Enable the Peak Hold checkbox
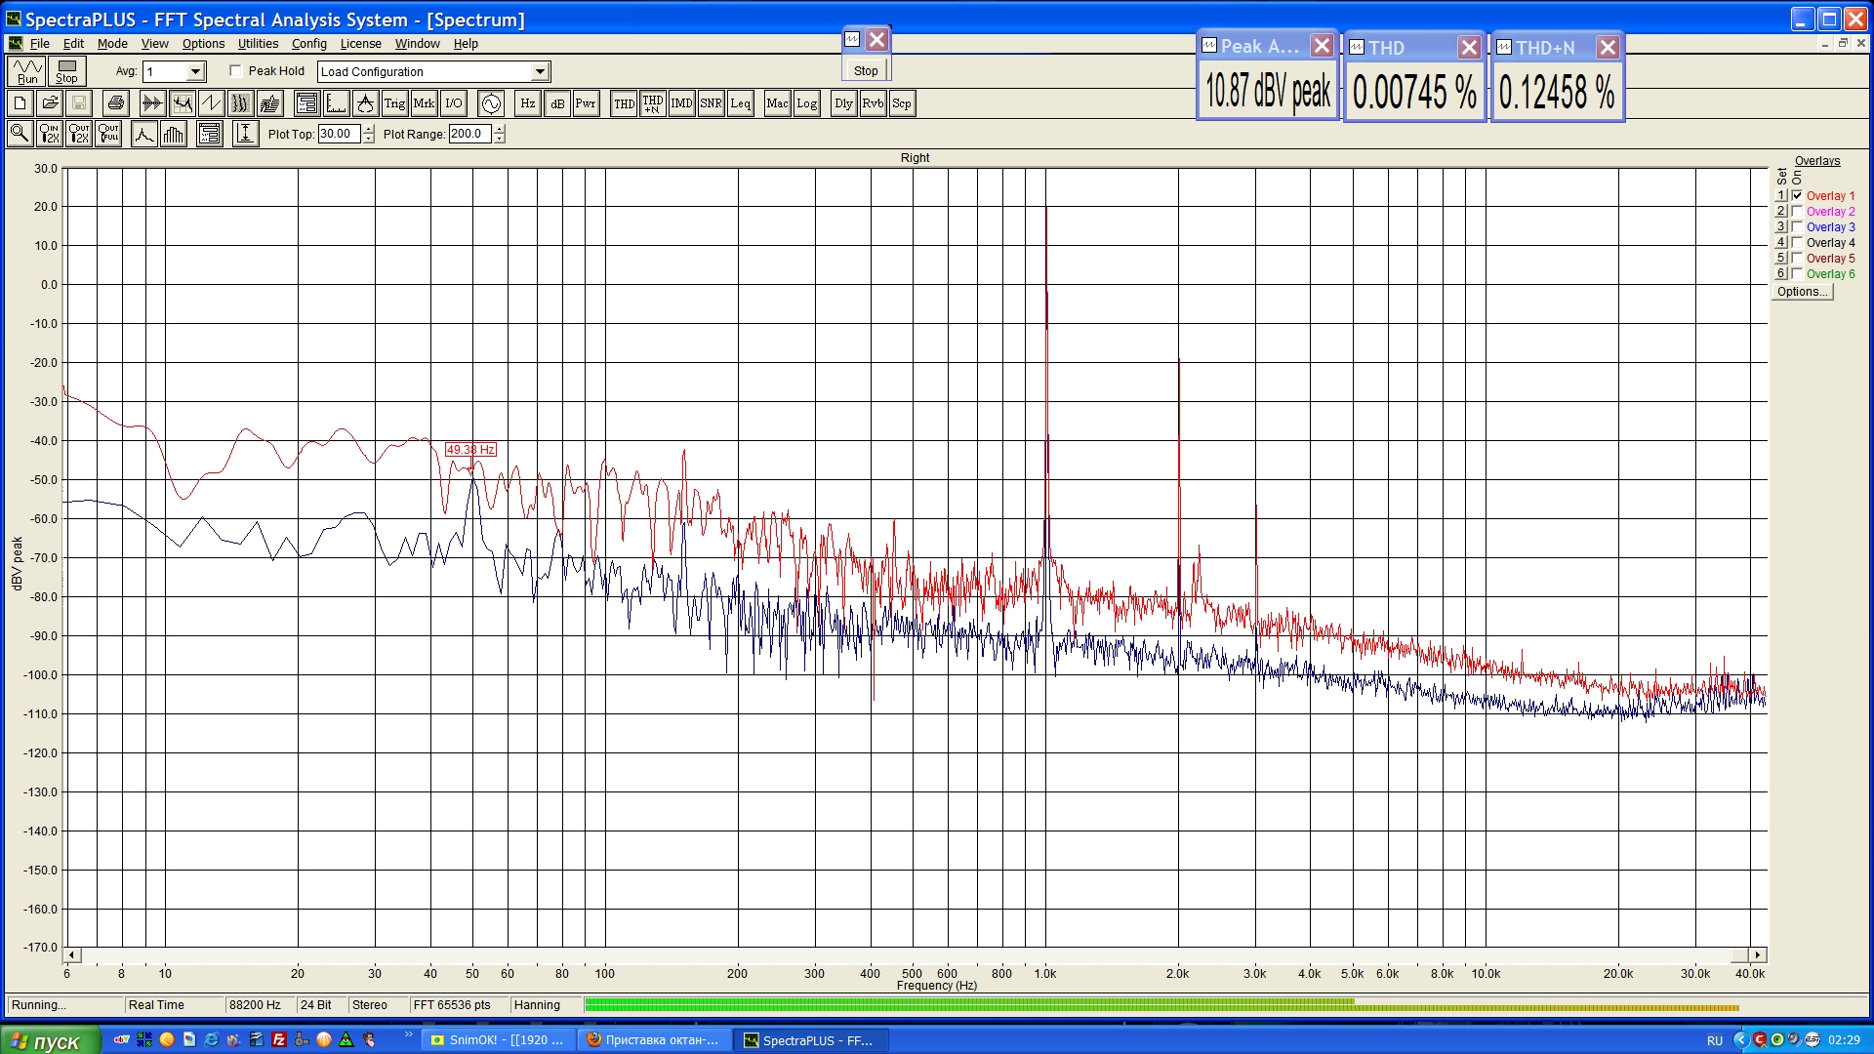Image resolution: width=1874 pixels, height=1054 pixels. (x=235, y=71)
